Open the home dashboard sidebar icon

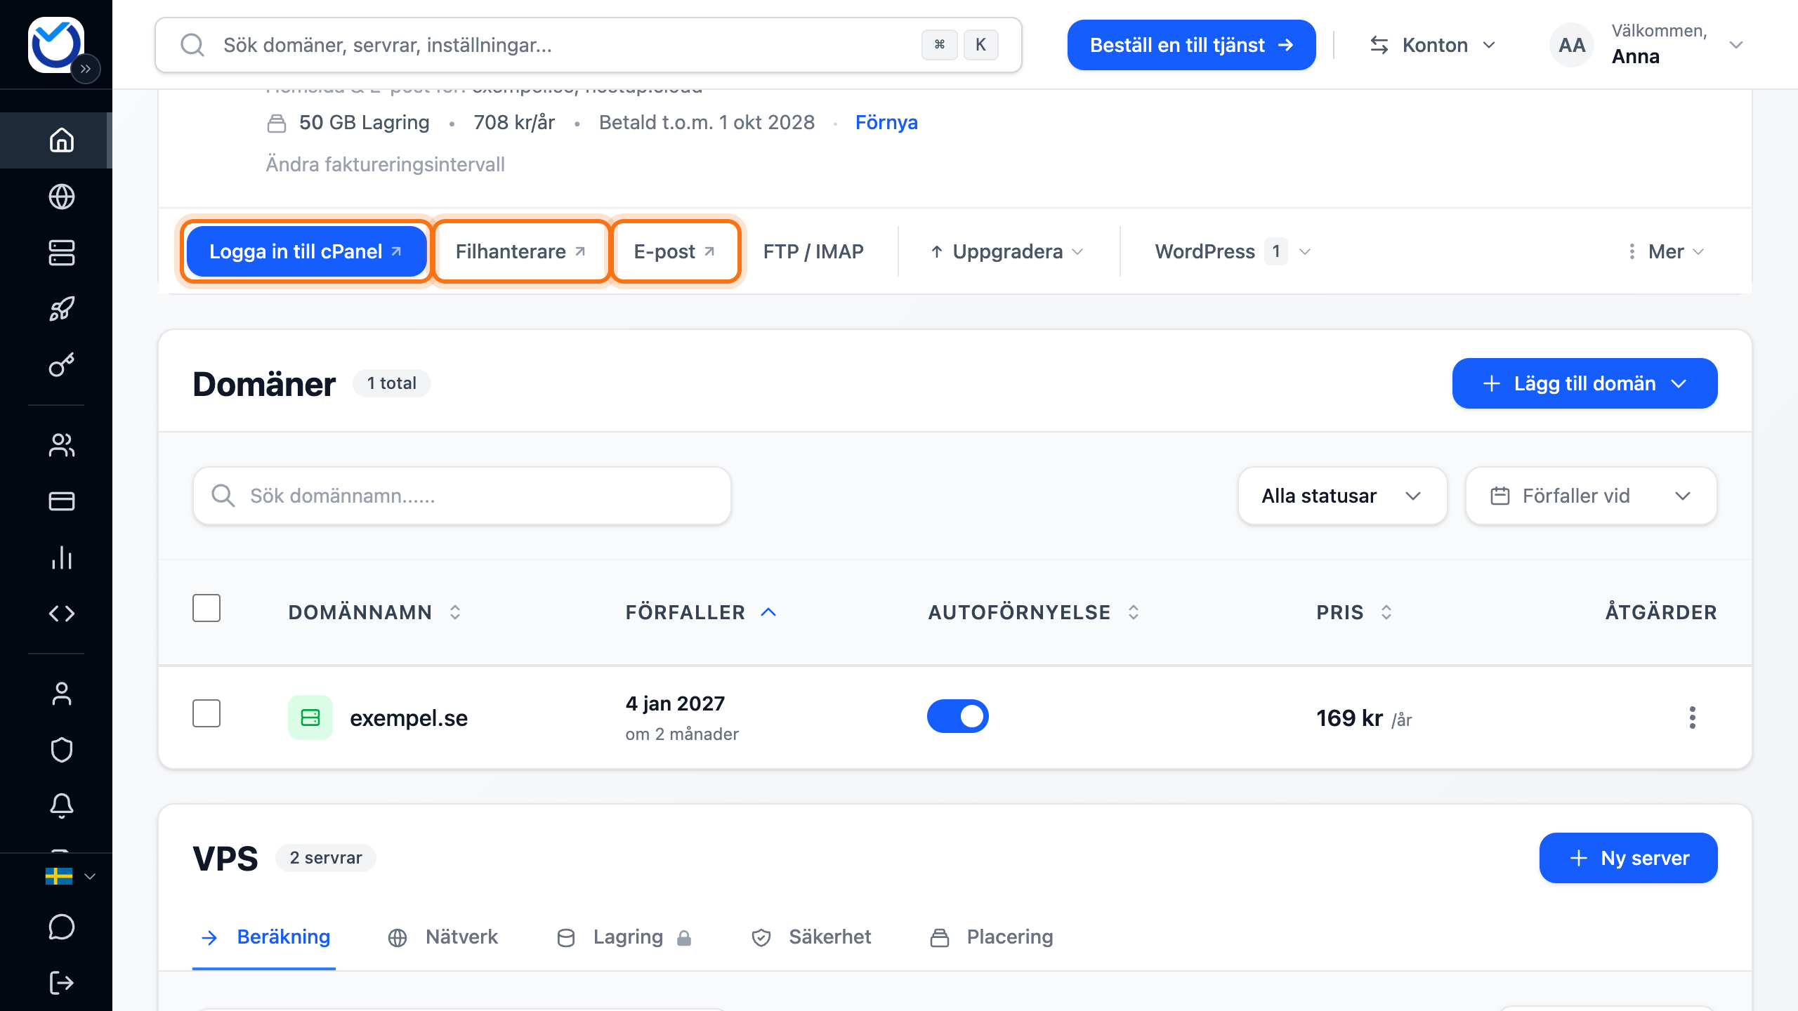(x=62, y=140)
